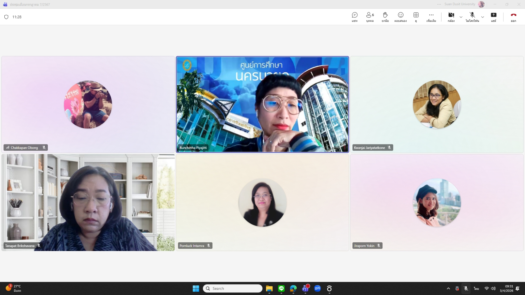Open Zoom from the taskbar
525x295 pixels.
click(317, 288)
